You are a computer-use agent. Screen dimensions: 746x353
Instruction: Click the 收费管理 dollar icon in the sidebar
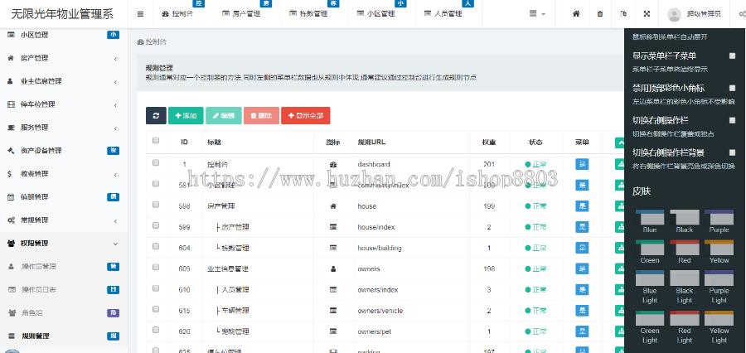[x=10, y=174]
